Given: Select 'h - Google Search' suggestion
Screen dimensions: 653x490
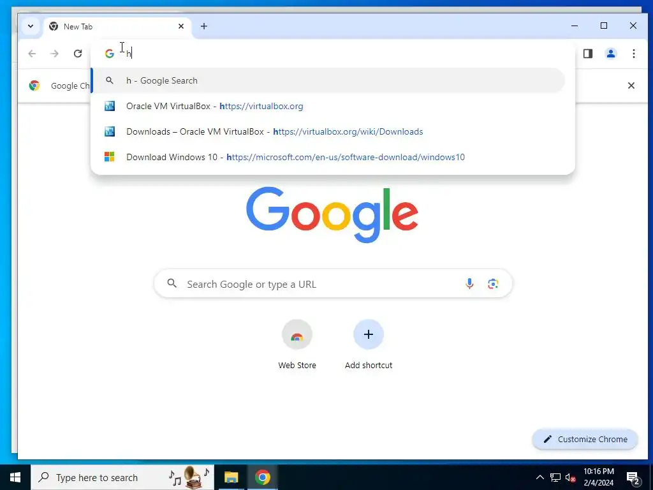Looking at the screenshot, I should coord(328,80).
